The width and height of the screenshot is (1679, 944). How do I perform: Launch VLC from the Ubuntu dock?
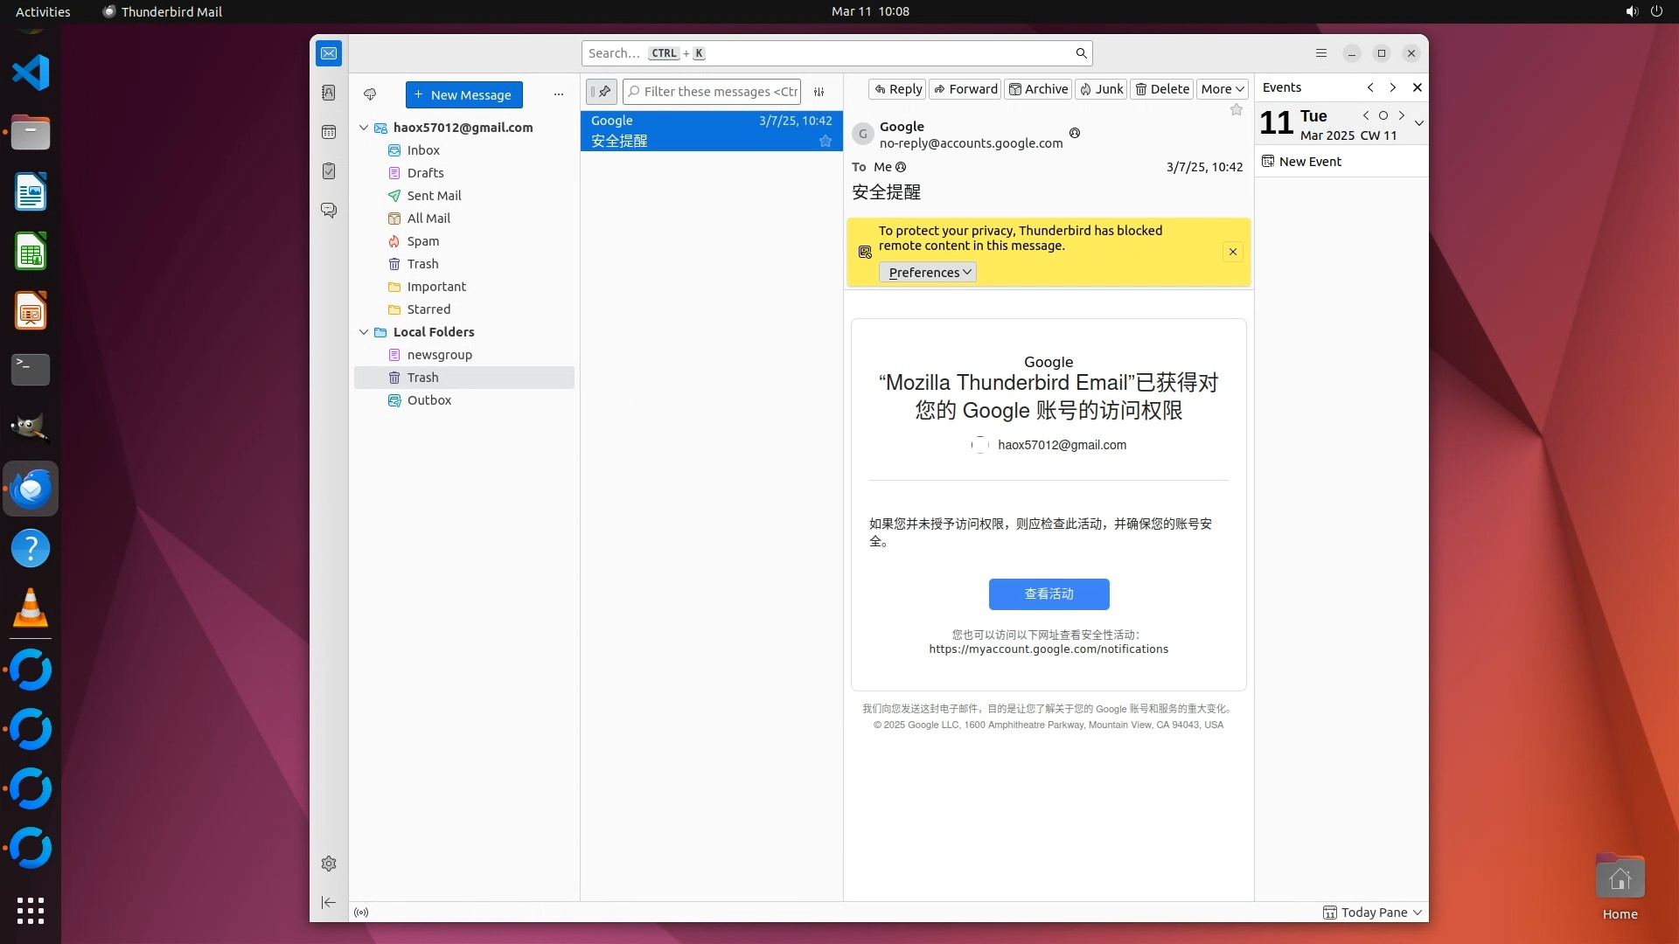point(31,608)
